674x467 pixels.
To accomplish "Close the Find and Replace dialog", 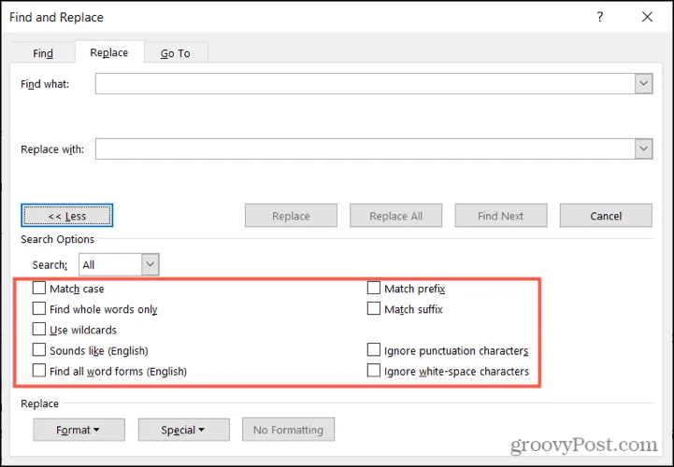I will pos(647,17).
